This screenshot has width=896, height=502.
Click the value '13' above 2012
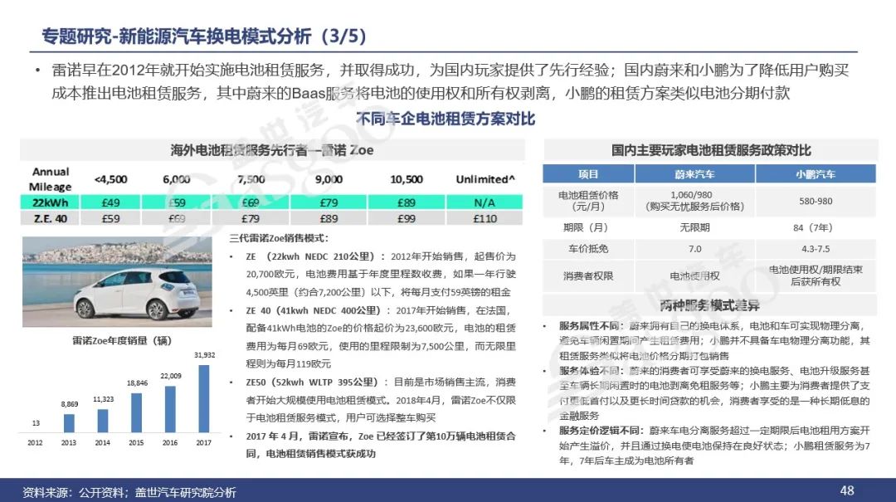tap(36, 423)
